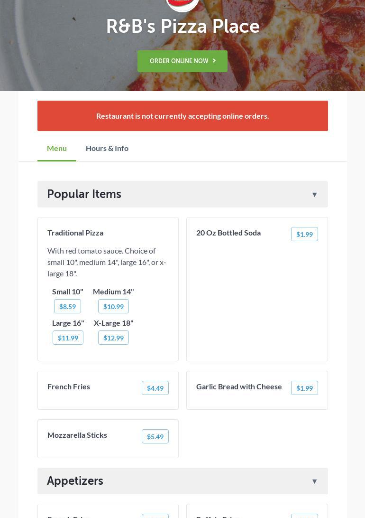
Task: Click French Fries $4.49 price button
Action: 155,388
